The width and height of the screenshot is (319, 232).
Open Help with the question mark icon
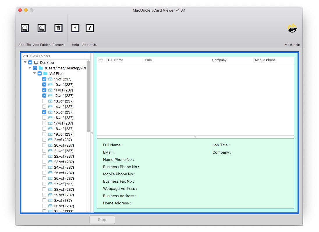[x=75, y=28]
